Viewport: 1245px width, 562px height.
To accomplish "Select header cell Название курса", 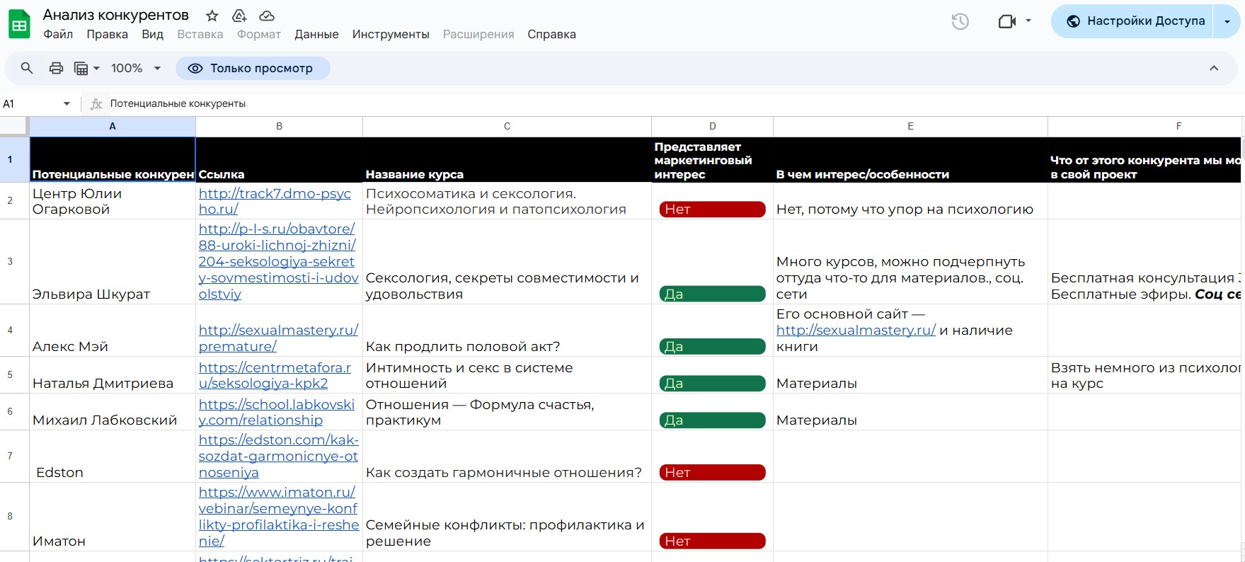I will 507,159.
